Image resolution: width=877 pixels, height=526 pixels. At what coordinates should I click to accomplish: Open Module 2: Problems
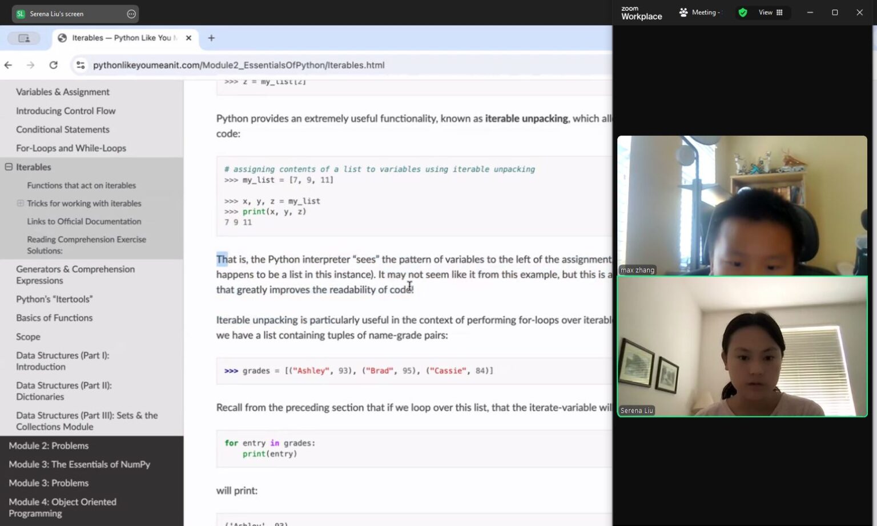[49, 446]
